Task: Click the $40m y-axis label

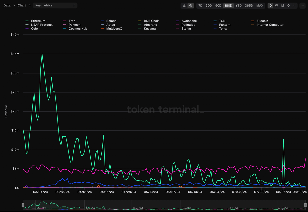Action: pos(15,35)
